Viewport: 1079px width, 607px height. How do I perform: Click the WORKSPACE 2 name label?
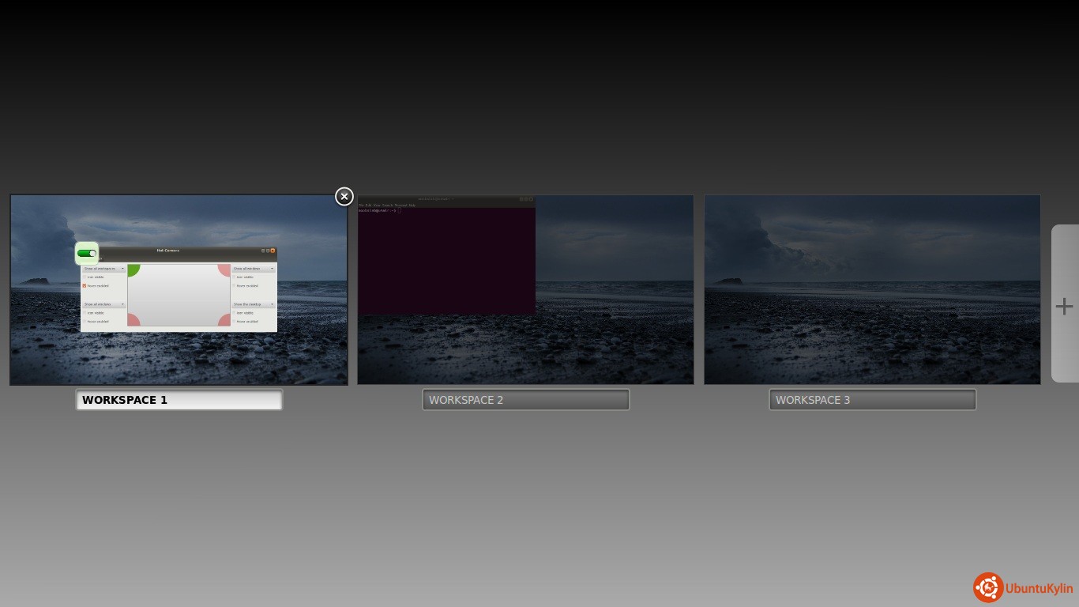click(x=525, y=400)
